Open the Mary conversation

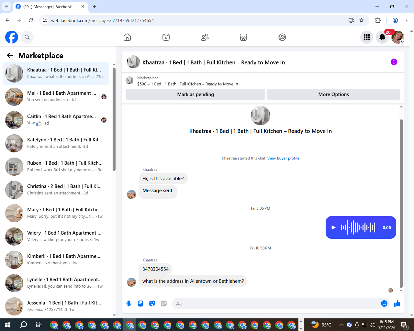tap(56, 213)
